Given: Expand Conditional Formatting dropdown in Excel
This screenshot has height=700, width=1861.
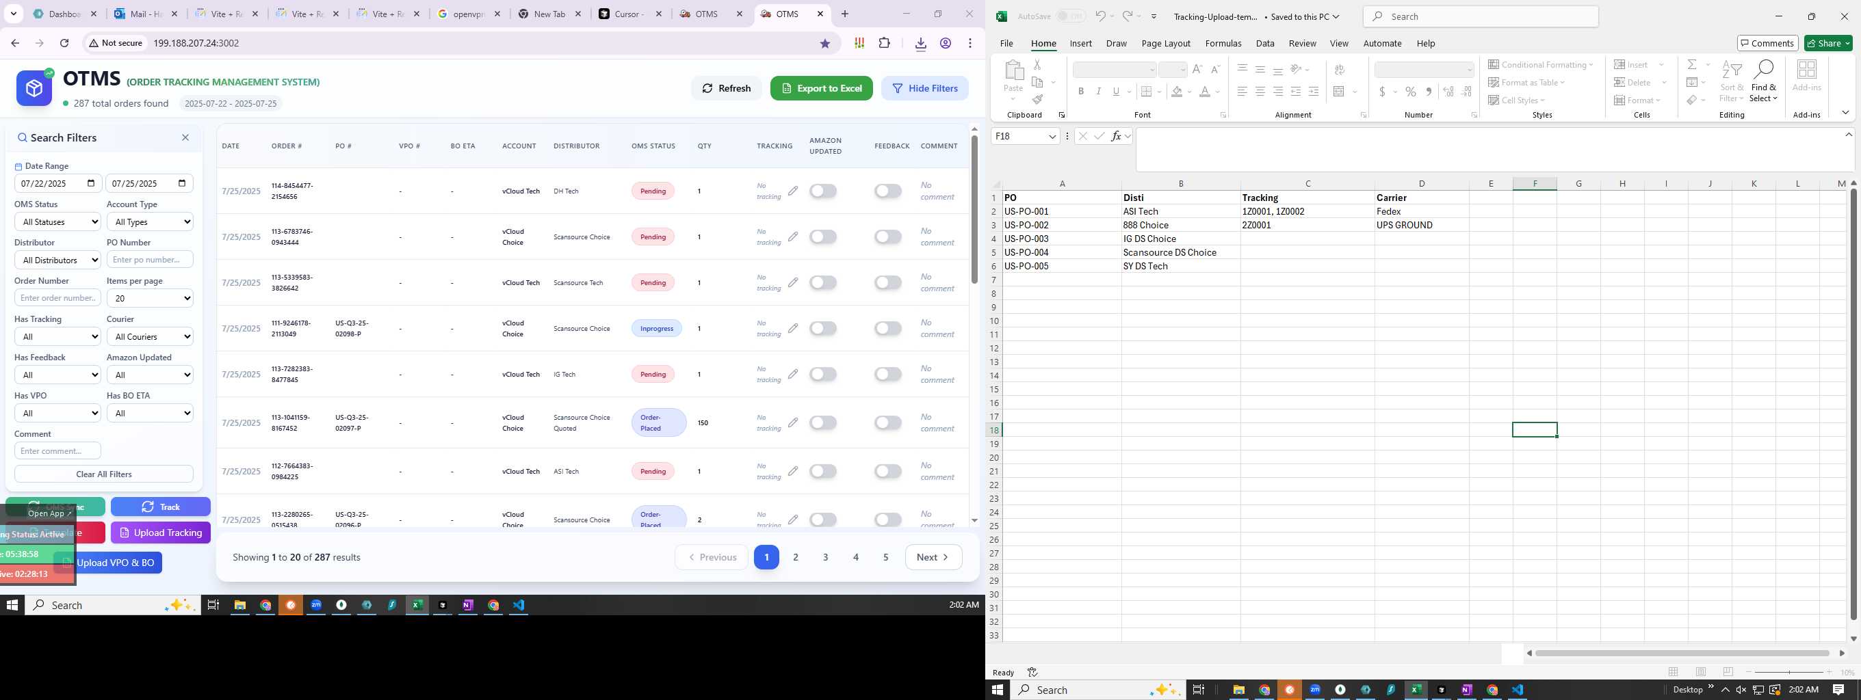Looking at the screenshot, I should tap(1540, 64).
